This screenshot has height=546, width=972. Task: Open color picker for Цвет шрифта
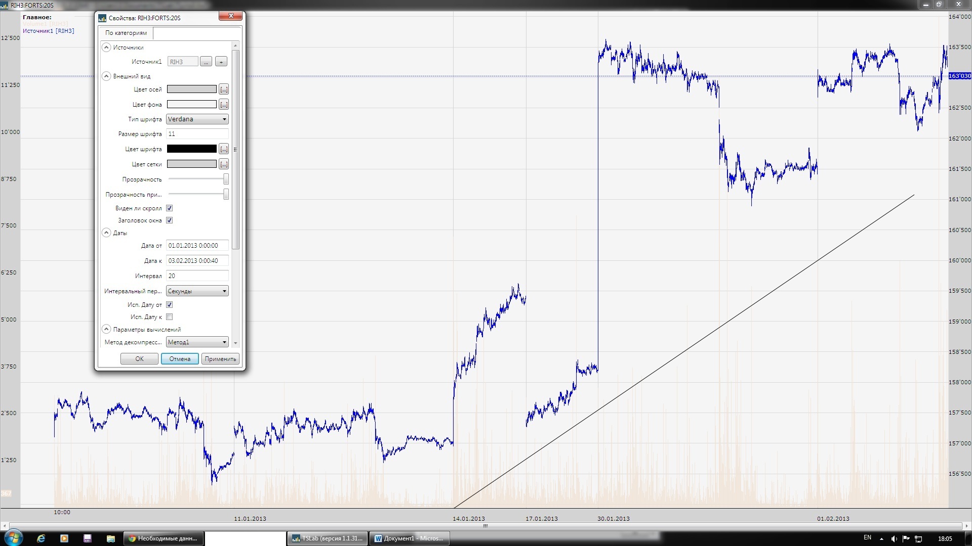(x=224, y=149)
